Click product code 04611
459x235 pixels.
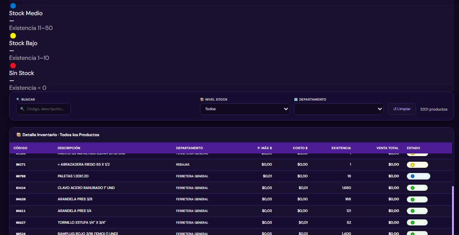tap(21, 211)
